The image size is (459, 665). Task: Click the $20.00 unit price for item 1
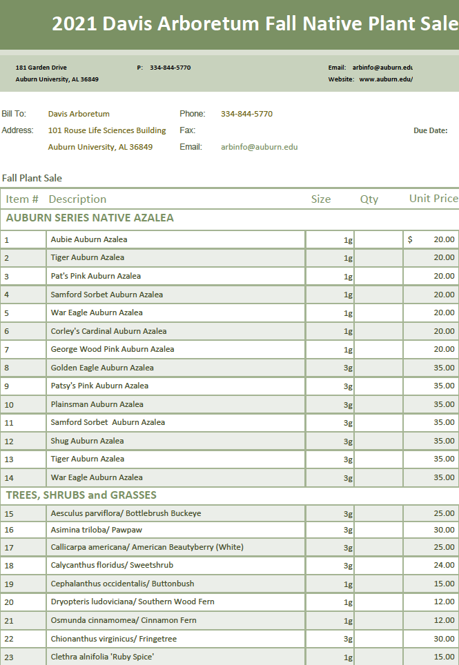[431, 239]
